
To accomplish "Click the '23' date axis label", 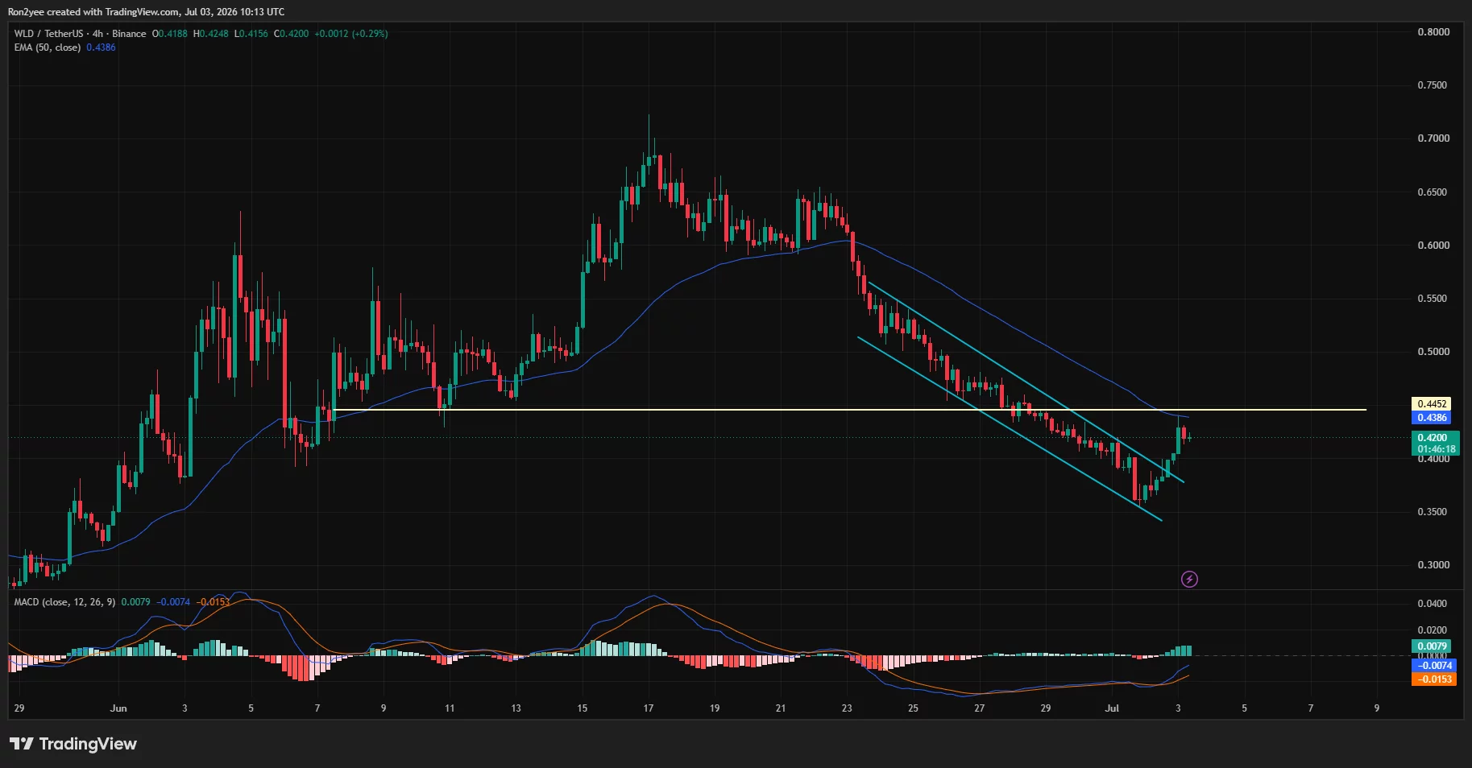I will (x=847, y=708).
